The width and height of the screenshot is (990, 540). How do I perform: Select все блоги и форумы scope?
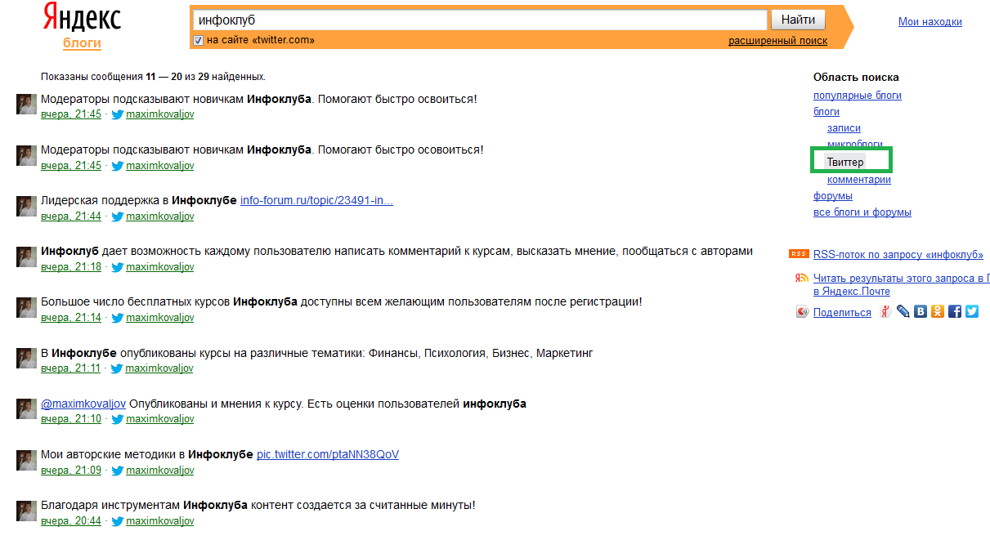click(x=862, y=212)
